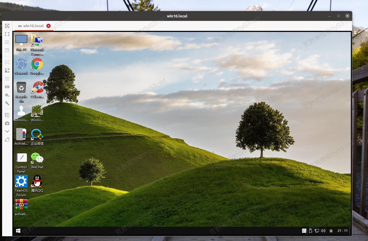
Task: Duplicate the current session icon
Action: [x=7, y=115]
